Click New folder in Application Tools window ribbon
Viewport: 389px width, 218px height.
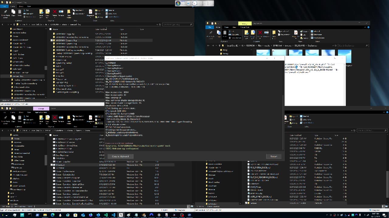point(69,120)
